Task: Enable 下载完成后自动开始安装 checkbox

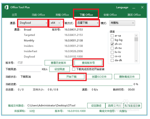Action: click(74, 69)
